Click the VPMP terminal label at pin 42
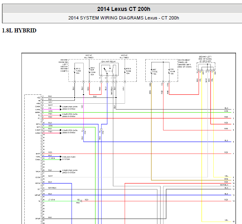This screenshot has width=242, height=224. (x=38, y=219)
